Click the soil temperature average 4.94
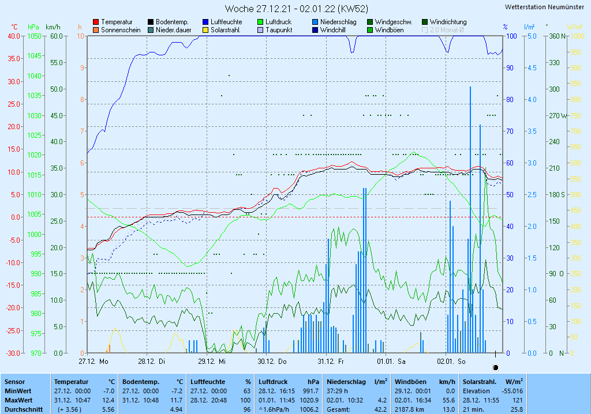This screenshot has height=414, width=591. (x=177, y=409)
